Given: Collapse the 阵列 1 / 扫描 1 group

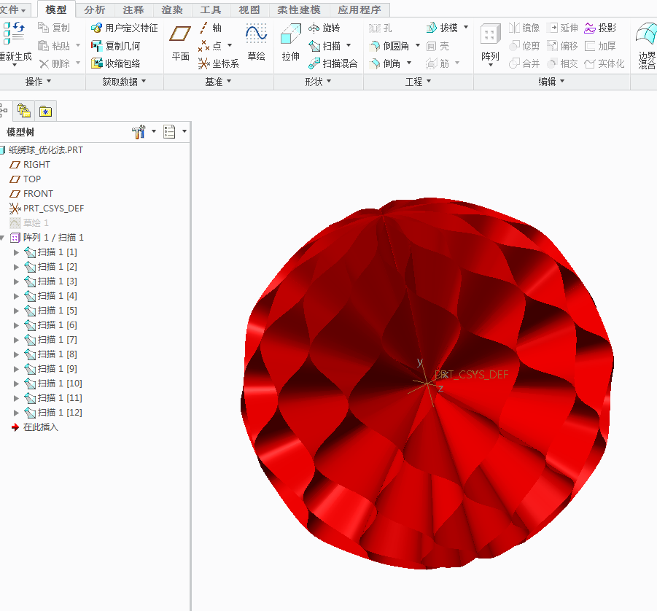Looking at the screenshot, I should coord(3,238).
